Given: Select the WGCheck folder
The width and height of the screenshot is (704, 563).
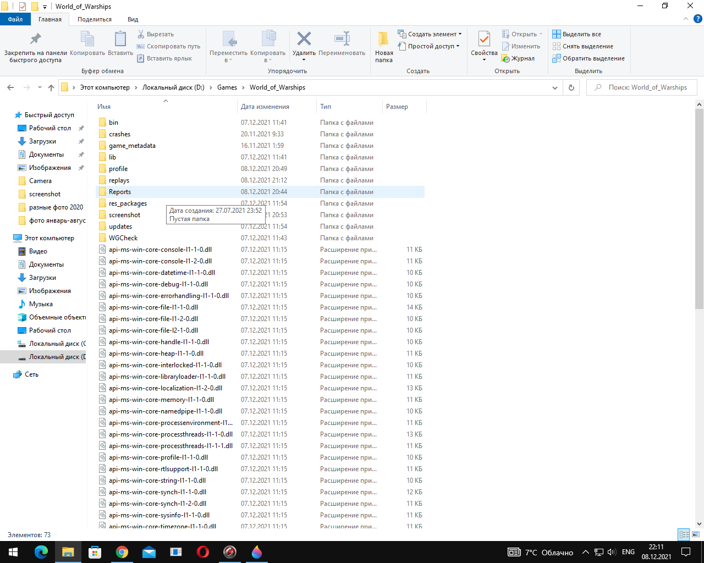Looking at the screenshot, I should pos(260,238).
